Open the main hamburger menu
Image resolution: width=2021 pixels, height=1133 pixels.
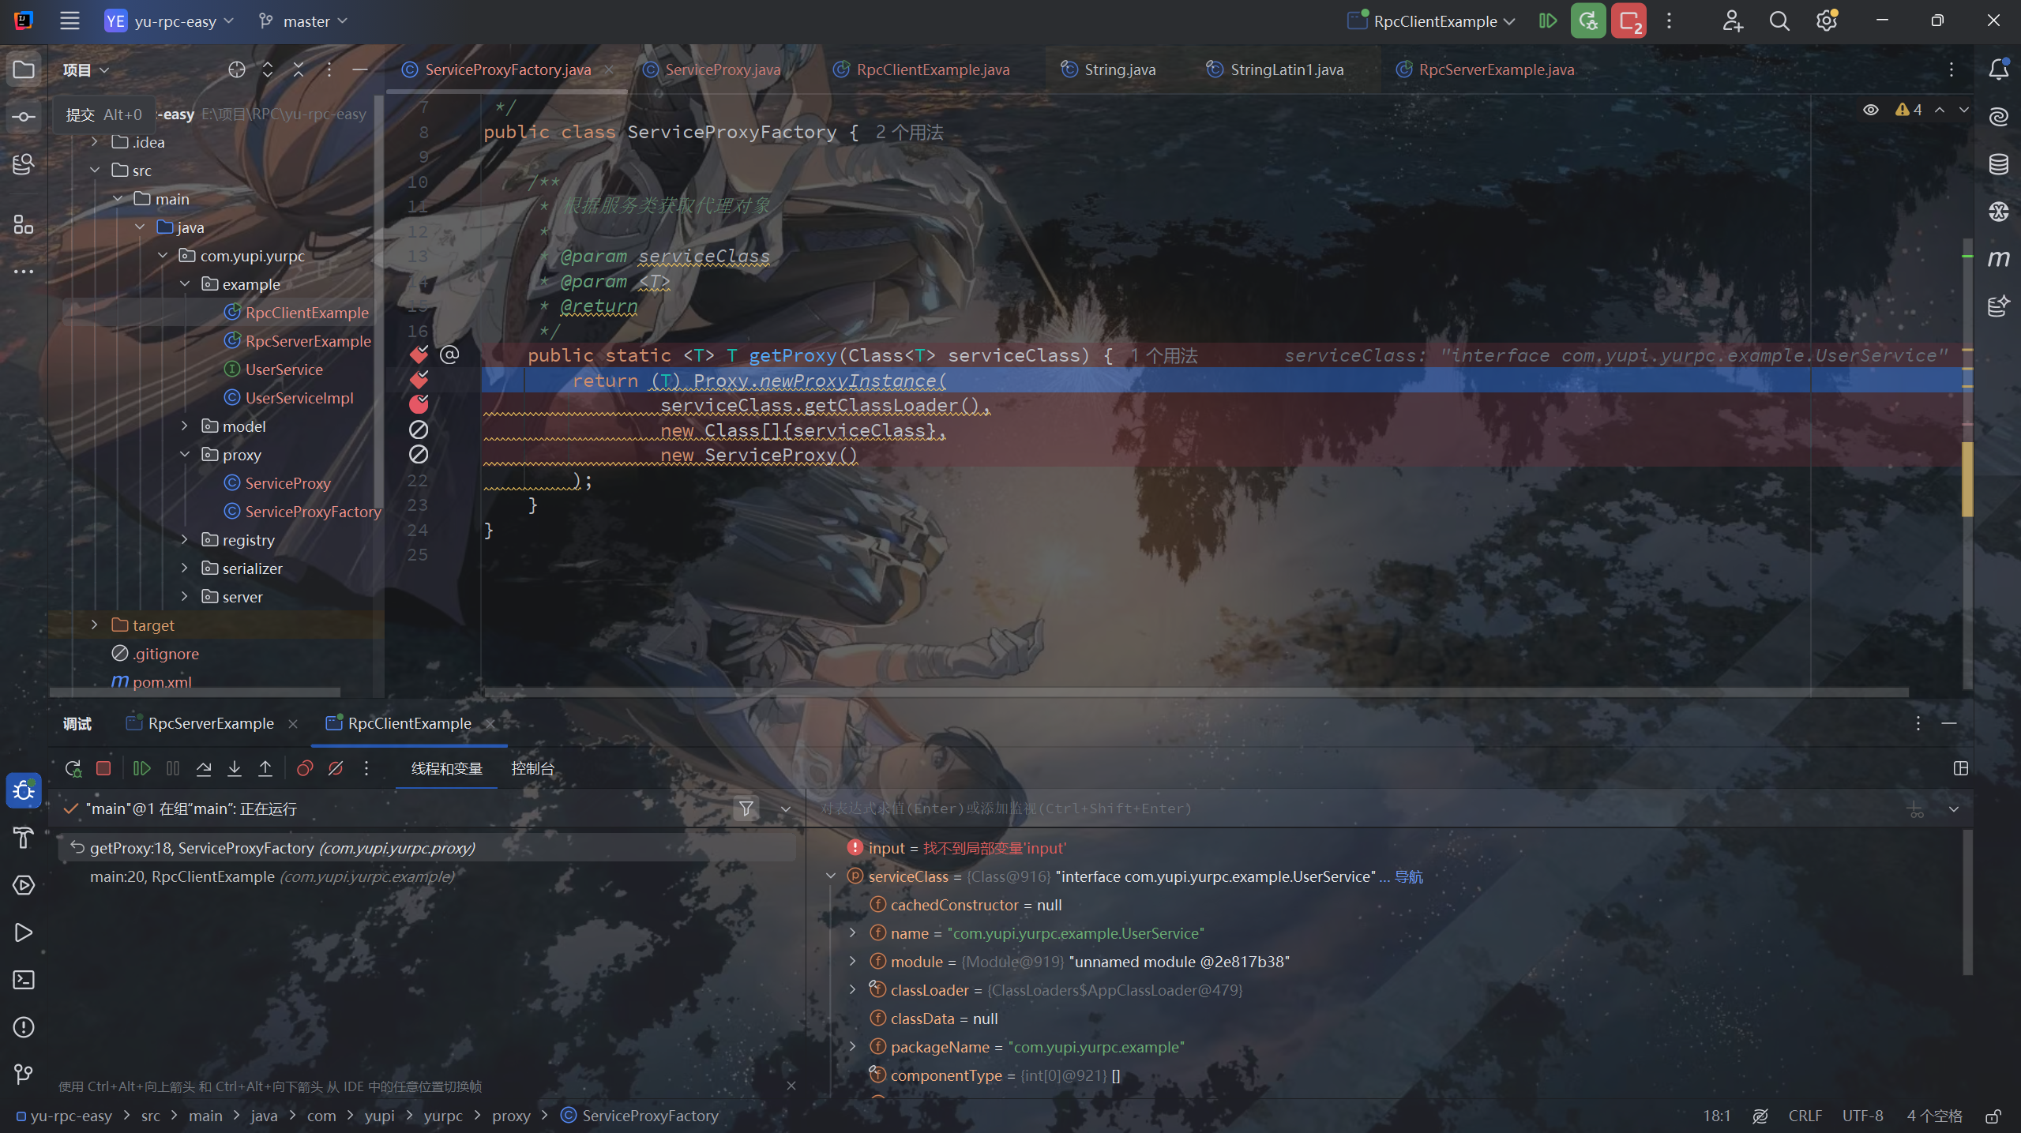(x=69, y=21)
